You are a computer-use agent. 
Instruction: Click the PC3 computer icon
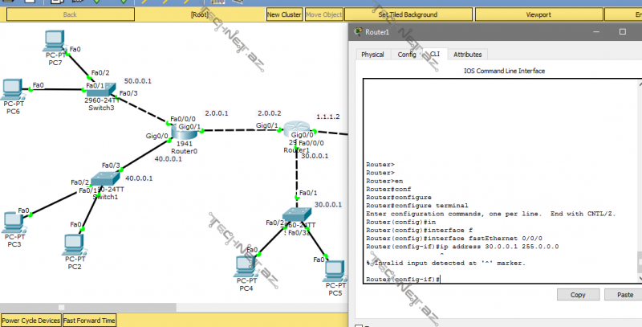point(13,221)
